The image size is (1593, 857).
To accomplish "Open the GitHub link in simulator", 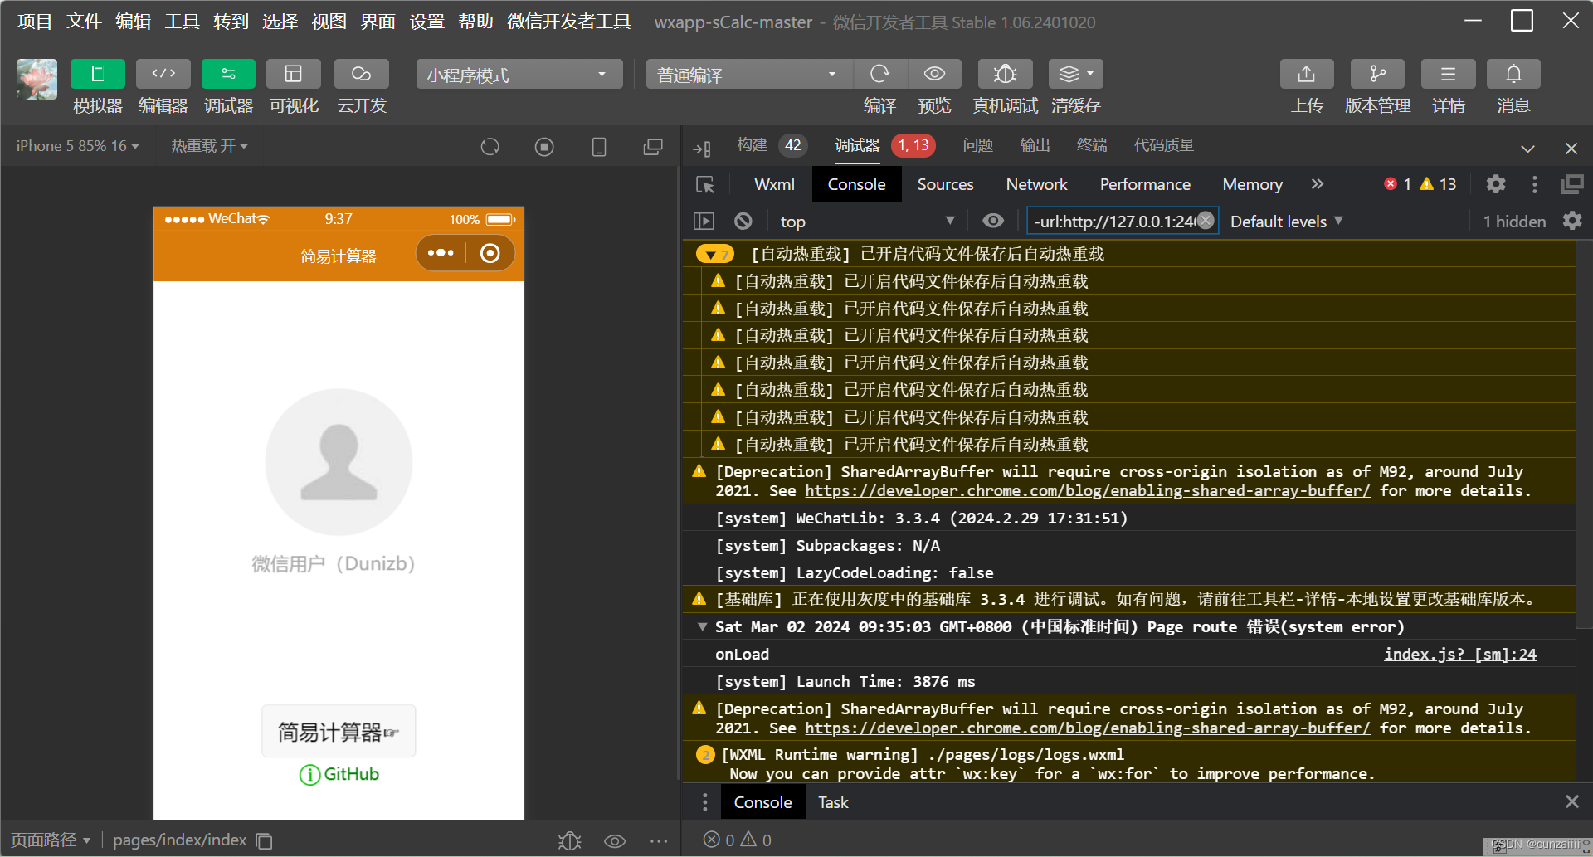I will pos(339,774).
